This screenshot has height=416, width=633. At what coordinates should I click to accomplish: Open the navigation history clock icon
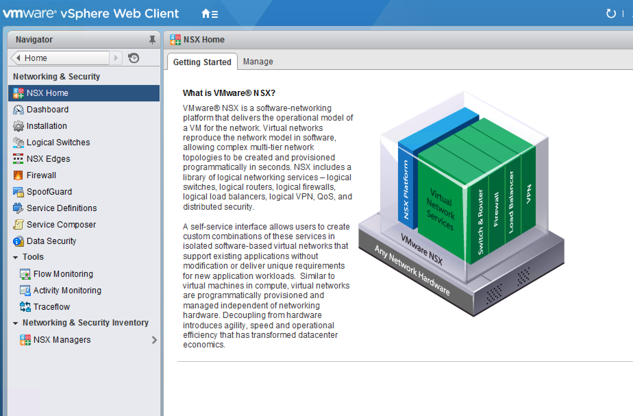pyautogui.click(x=134, y=58)
